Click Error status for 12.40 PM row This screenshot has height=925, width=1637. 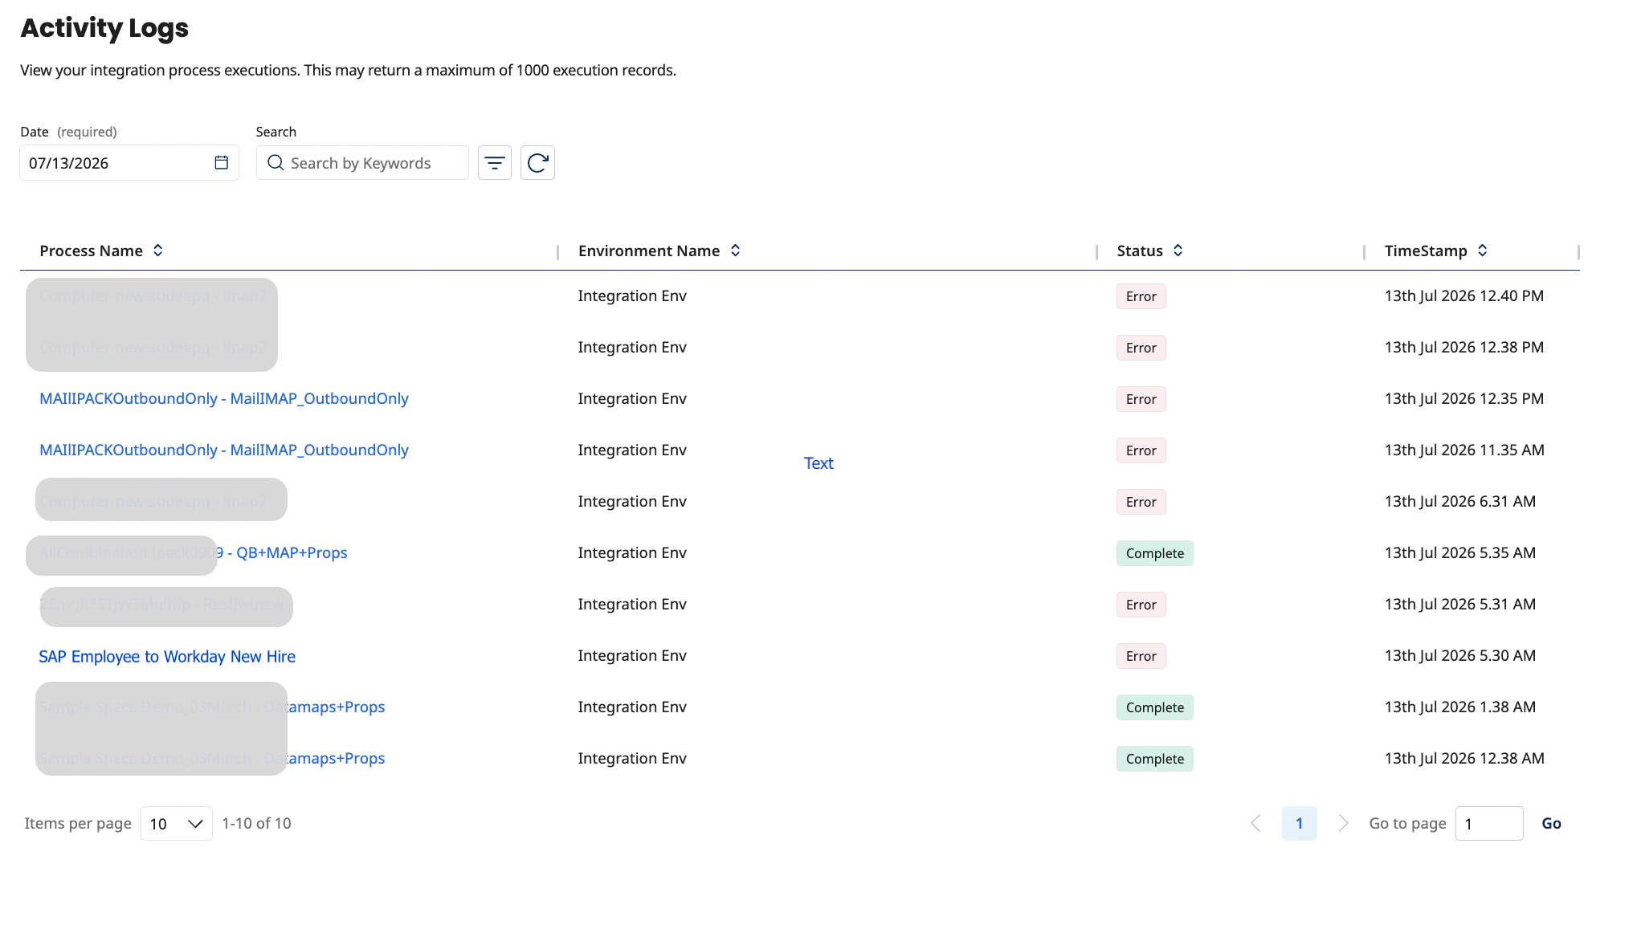(1141, 296)
